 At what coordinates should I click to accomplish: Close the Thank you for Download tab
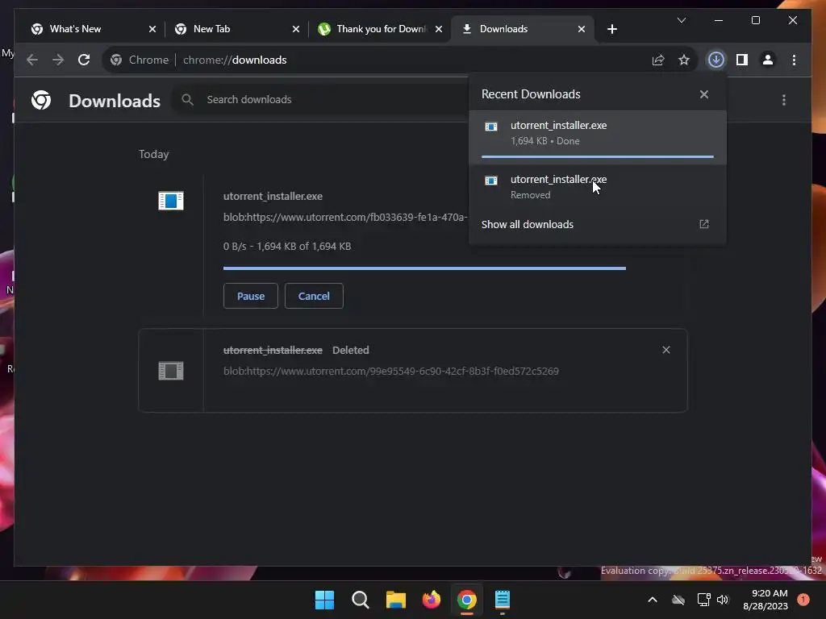(438, 29)
